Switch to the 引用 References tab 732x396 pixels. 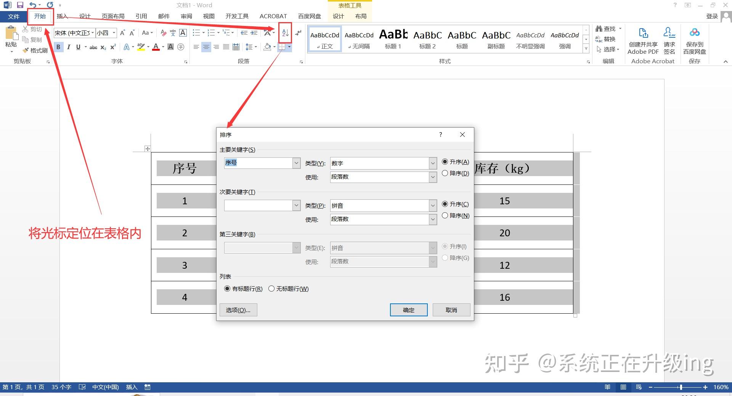[x=141, y=16]
